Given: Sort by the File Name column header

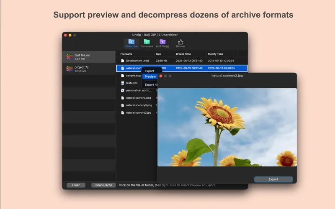Looking at the screenshot, I should click(126, 54).
